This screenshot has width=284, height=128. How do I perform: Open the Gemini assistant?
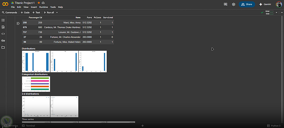pos(265,4)
